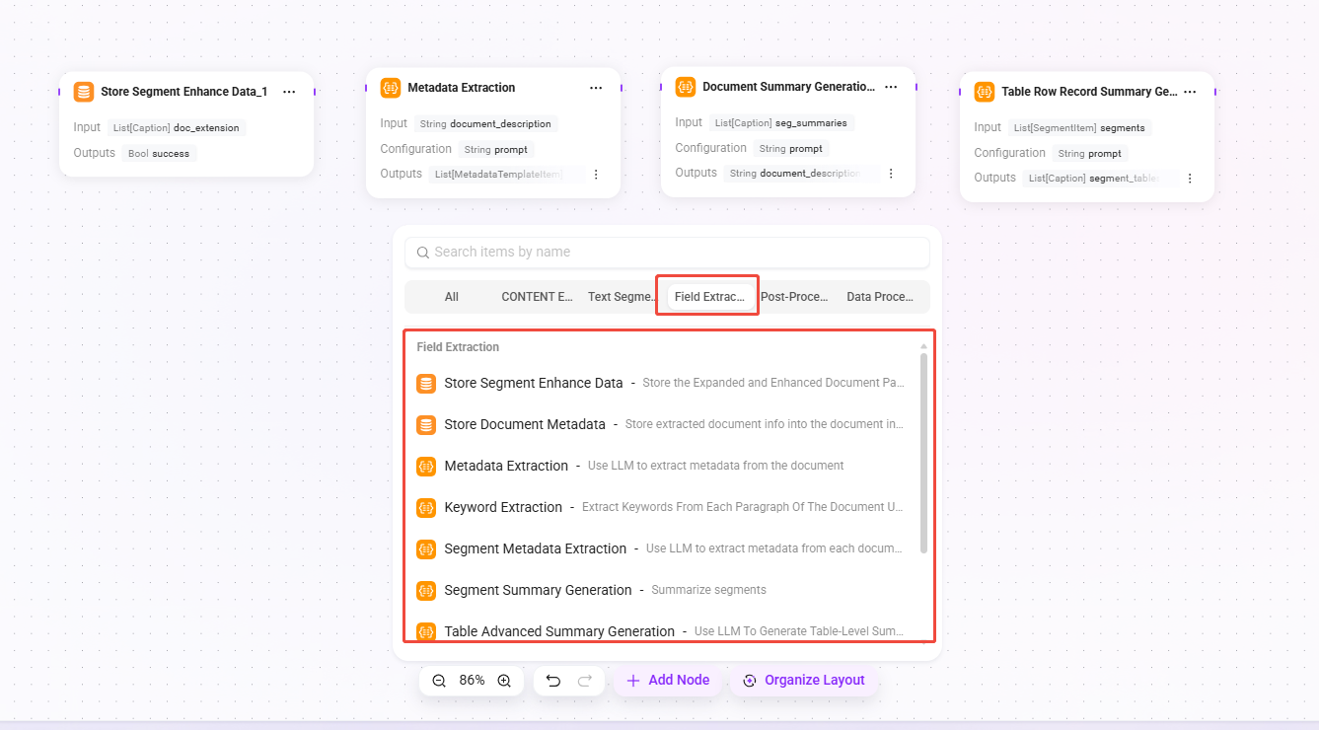Click the seg_summaries input parameter
This screenshot has width=1319, height=730.
coord(781,123)
